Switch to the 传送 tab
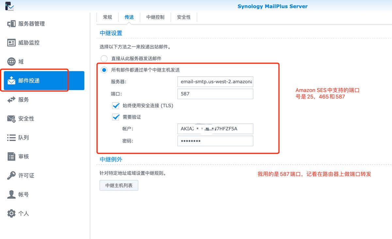 point(129,17)
